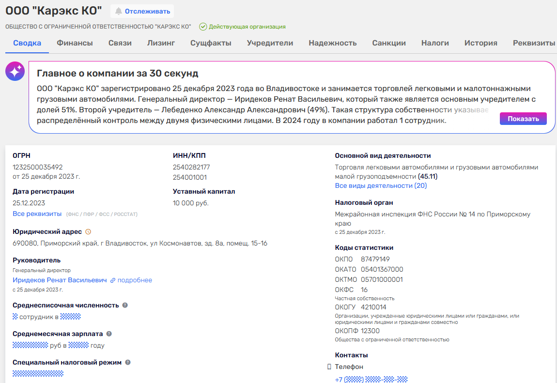The height and width of the screenshot is (383, 557).
Task: Switch to the Учредители tab
Action: [x=270, y=43]
